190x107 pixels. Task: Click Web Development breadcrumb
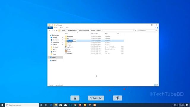(84, 31)
